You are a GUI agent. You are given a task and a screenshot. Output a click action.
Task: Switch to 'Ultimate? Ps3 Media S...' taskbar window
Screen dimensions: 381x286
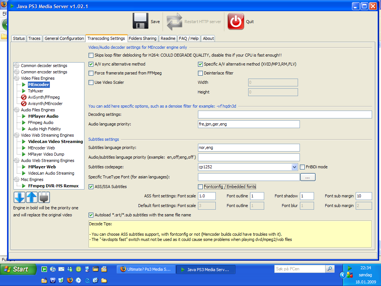click(146, 269)
